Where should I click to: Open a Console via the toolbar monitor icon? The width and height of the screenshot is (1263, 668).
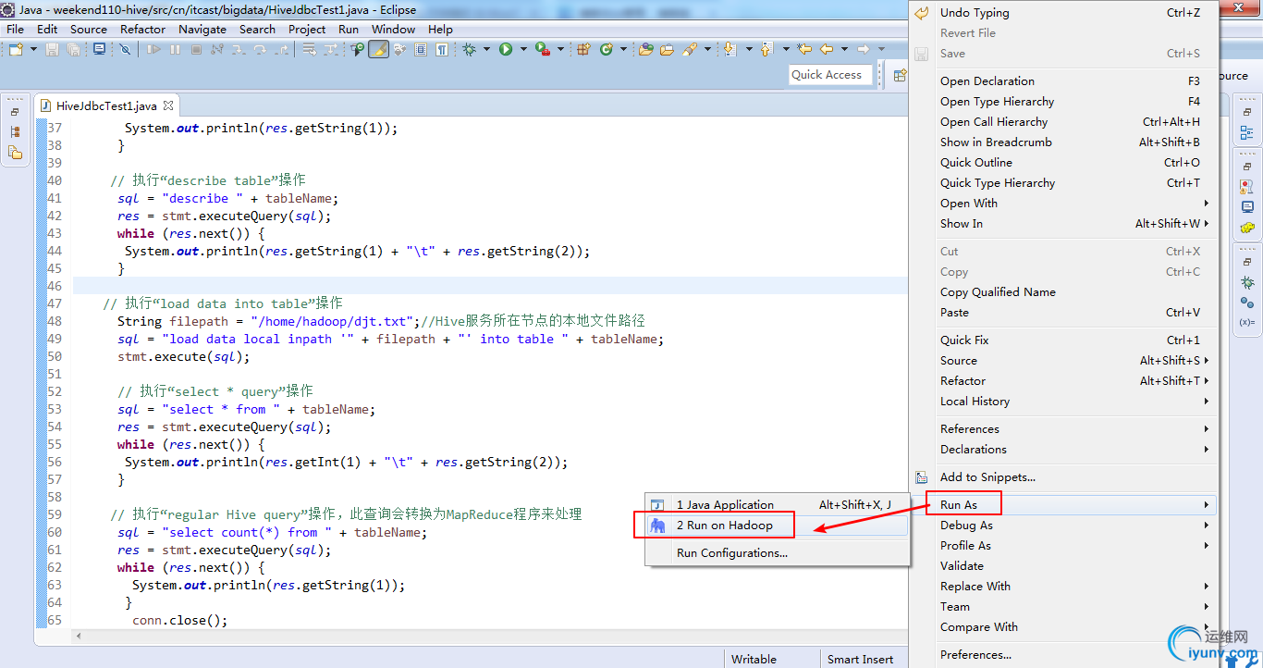click(x=99, y=49)
